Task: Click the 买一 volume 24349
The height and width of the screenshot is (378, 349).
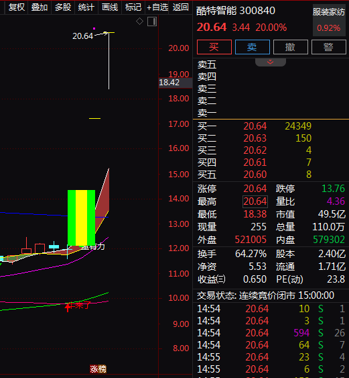Action: 298,126
